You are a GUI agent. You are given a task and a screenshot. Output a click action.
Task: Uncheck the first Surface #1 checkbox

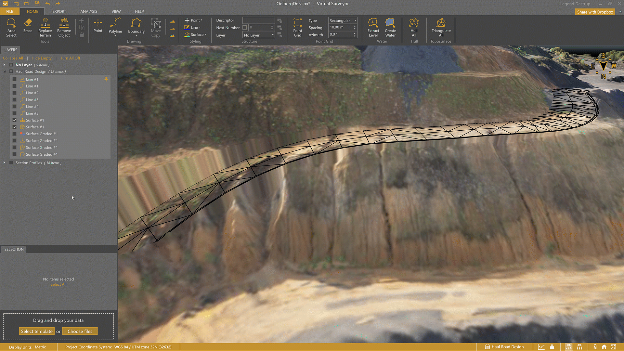15,120
